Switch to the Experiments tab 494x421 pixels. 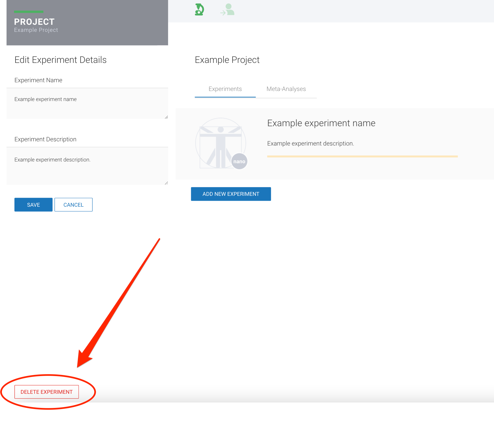[x=225, y=89]
